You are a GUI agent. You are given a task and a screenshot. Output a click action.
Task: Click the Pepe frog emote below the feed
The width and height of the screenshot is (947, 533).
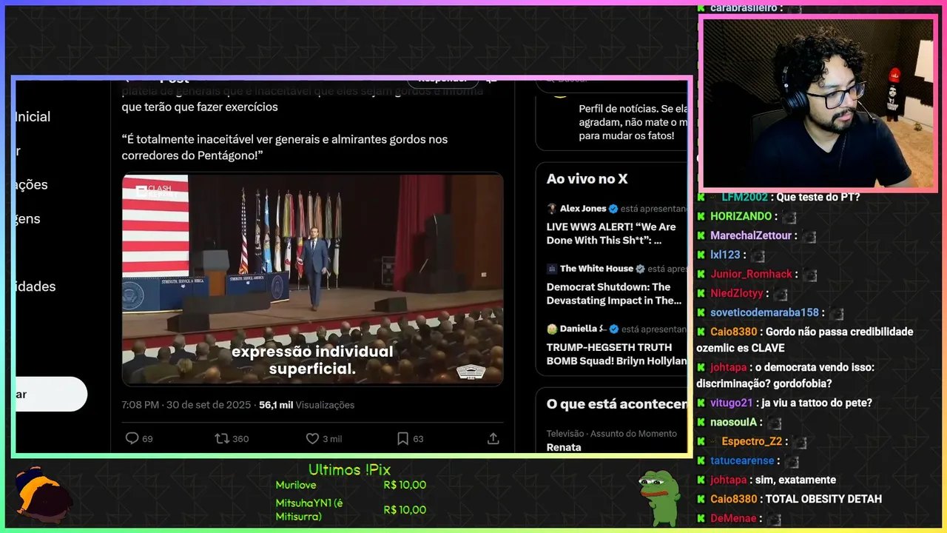pos(659,497)
